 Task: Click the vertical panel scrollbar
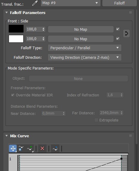point(137,76)
